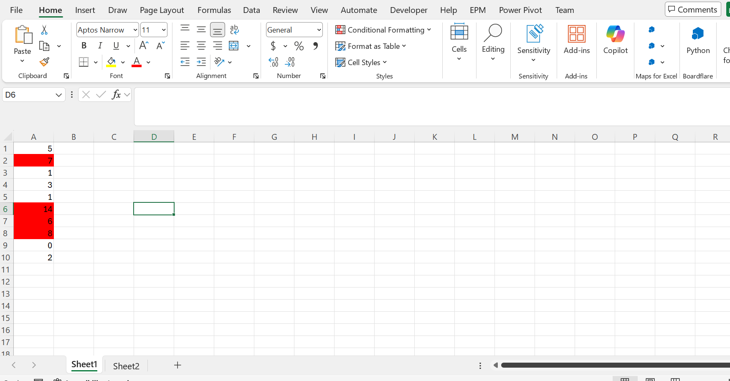Open the Insert ribbon tab
Image resolution: width=730 pixels, height=381 pixels.
[85, 10]
